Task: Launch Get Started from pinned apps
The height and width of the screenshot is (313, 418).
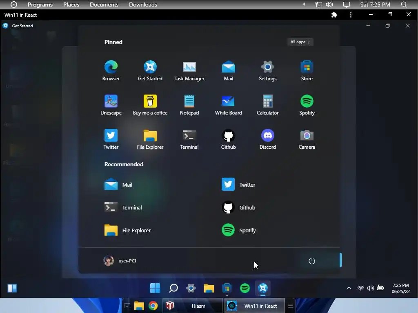Action: pos(150,71)
